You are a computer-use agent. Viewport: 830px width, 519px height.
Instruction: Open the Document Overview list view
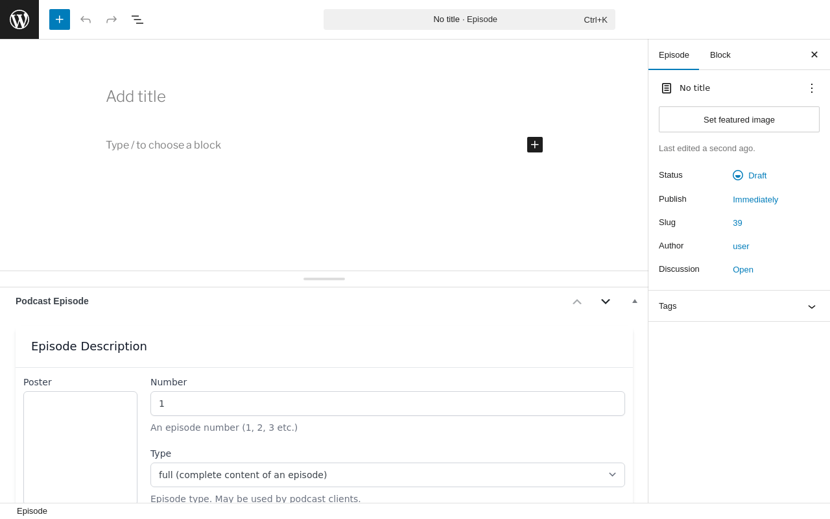point(137,19)
